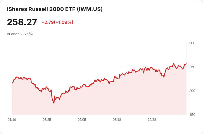Click the At close:2026/1/8 timestamp

[21, 34]
